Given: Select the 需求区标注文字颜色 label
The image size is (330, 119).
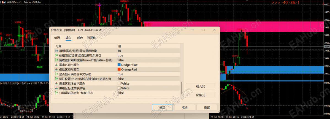Looking at the screenshot, I should (72, 83).
